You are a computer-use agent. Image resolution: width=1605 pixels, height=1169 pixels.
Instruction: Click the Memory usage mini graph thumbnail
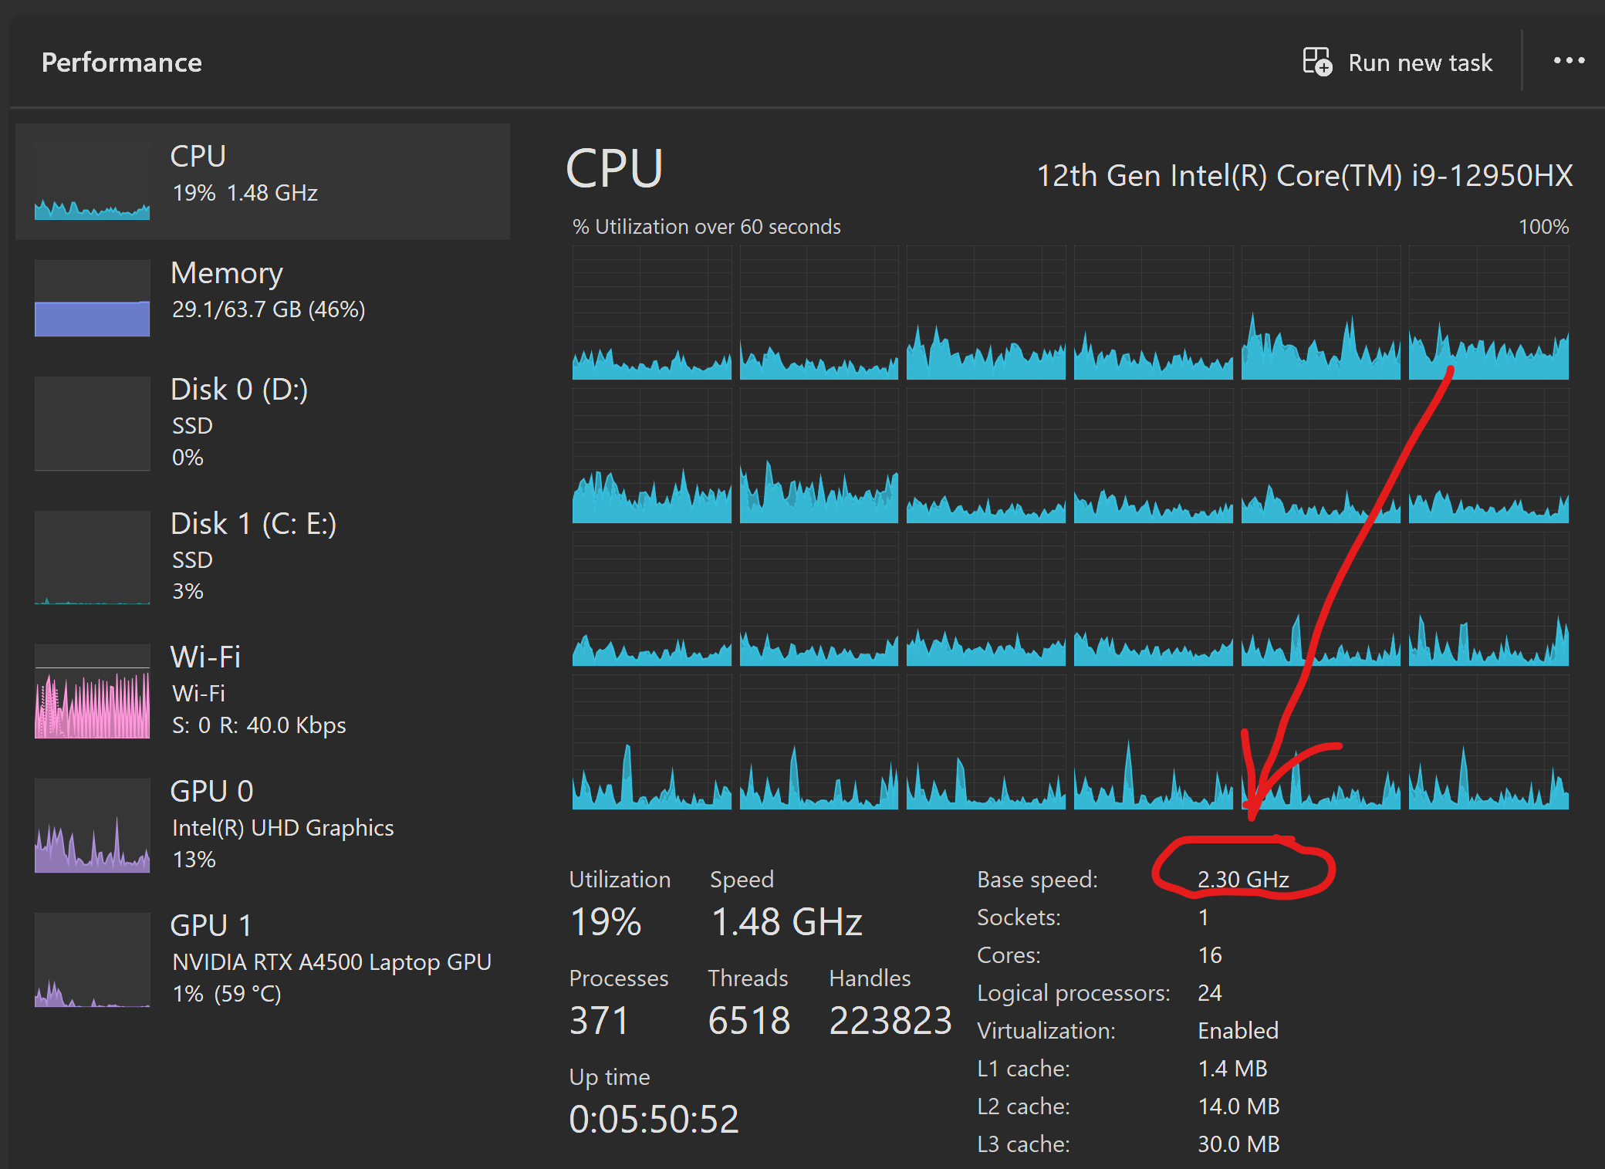(x=92, y=298)
